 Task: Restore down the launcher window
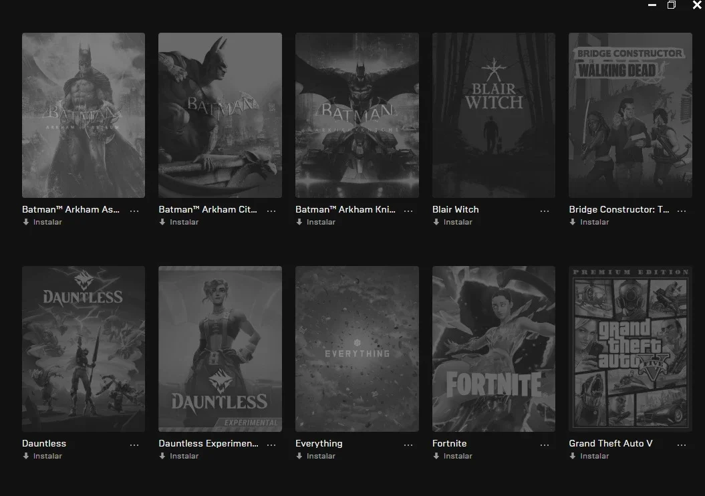point(672,5)
